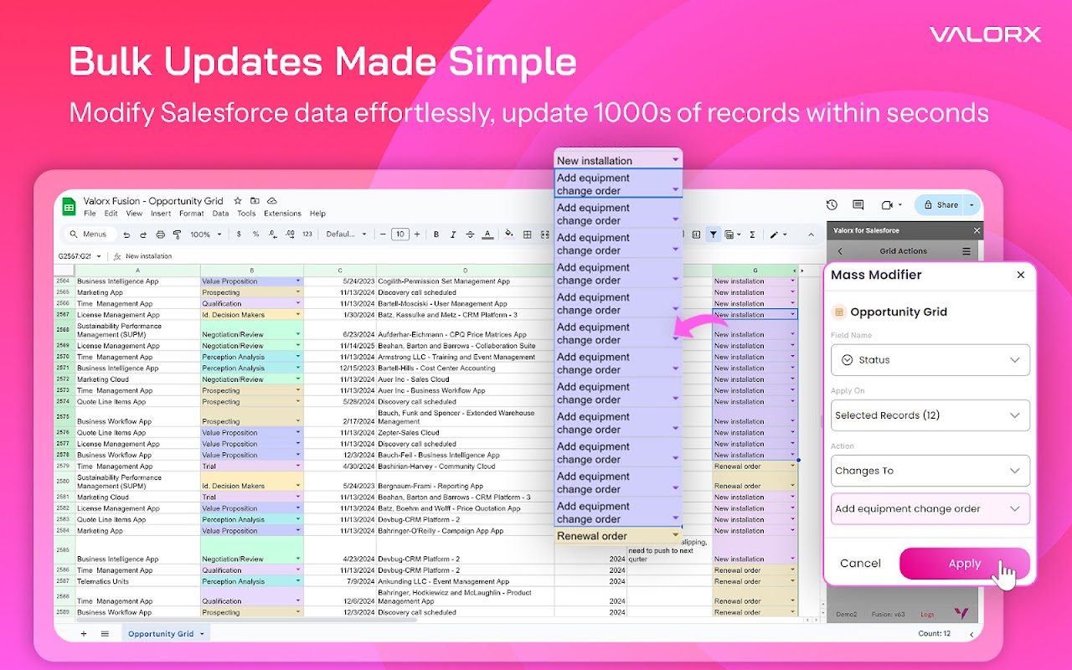Click the functions sigma icon
Screen dimensions: 1072x670
pyautogui.click(x=752, y=234)
